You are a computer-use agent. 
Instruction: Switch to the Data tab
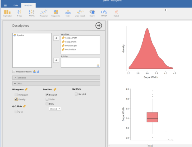[16, 5]
